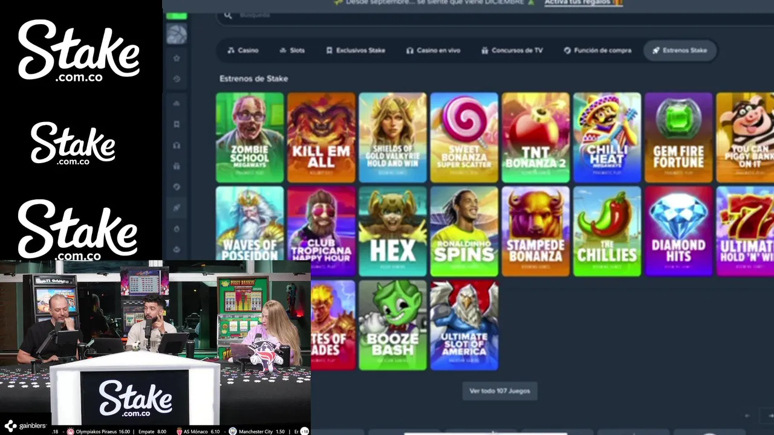Launch the TNT Bonanza 2 game
The image size is (774, 435).
535,137
